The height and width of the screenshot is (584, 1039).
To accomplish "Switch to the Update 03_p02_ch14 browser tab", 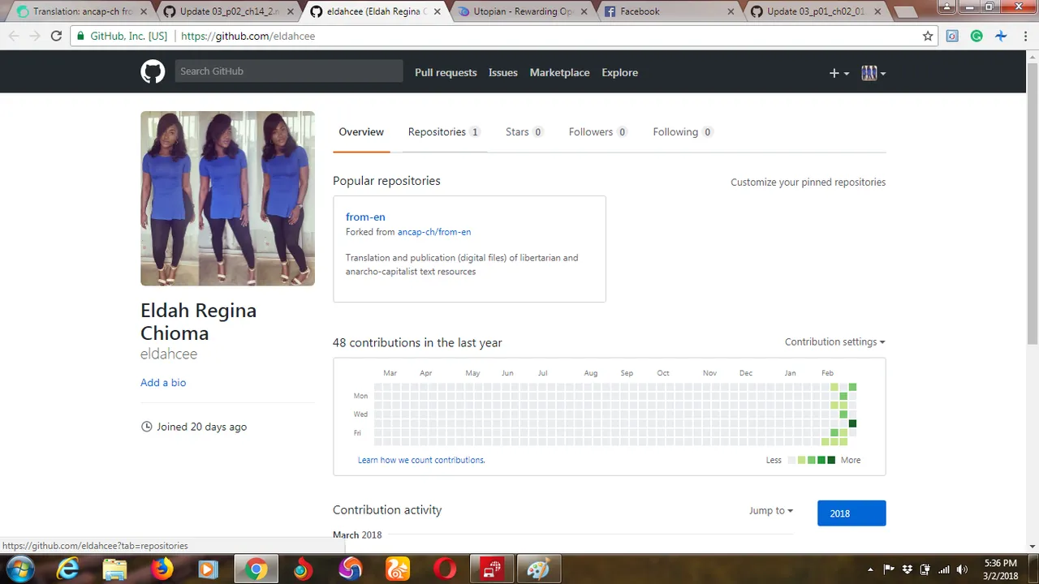I will (x=229, y=11).
